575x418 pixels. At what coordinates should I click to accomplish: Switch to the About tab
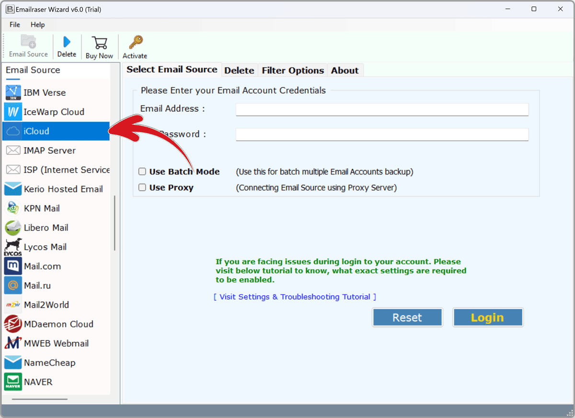(x=345, y=70)
